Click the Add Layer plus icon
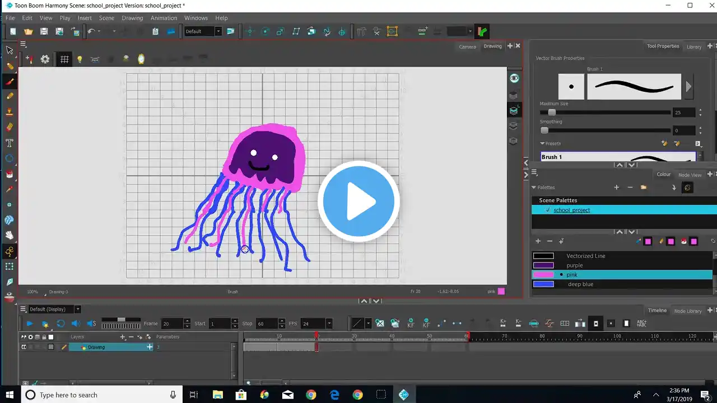 coord(123,337)
